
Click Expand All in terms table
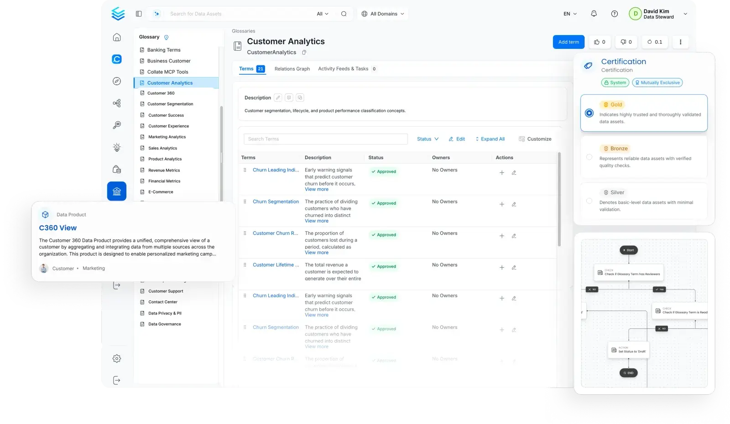tap(490, 139)
